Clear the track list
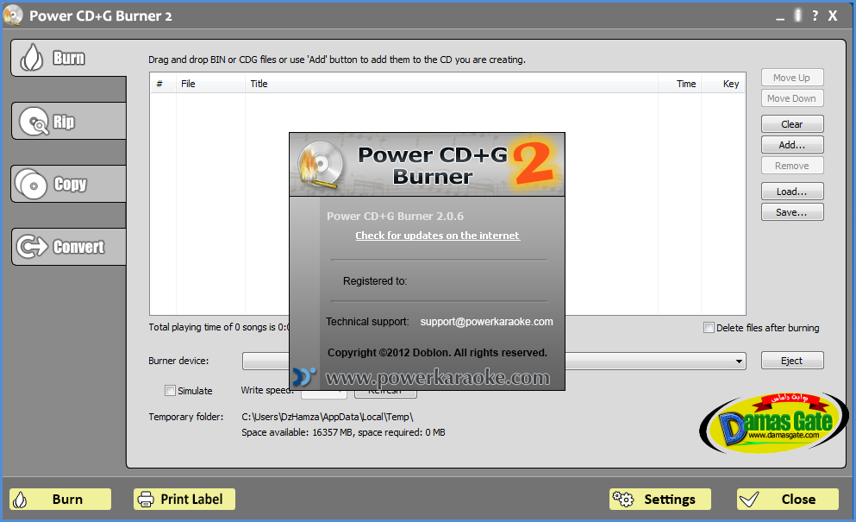856x522 pixels. click(x=792, y=124)
